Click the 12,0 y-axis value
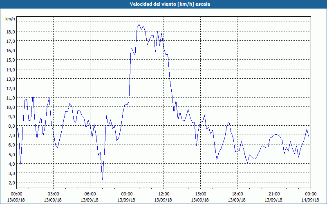 tap(11, 89)
